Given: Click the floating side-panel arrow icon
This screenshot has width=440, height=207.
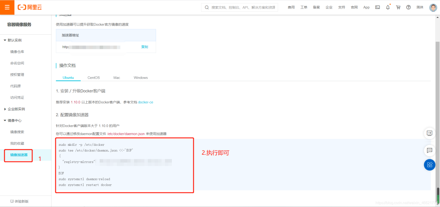Looking at the screenshot, I should click(429, 133).
